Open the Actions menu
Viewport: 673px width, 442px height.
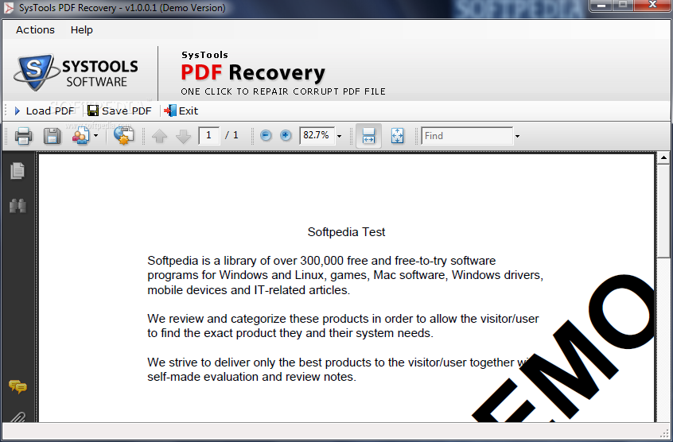[35, 29]
